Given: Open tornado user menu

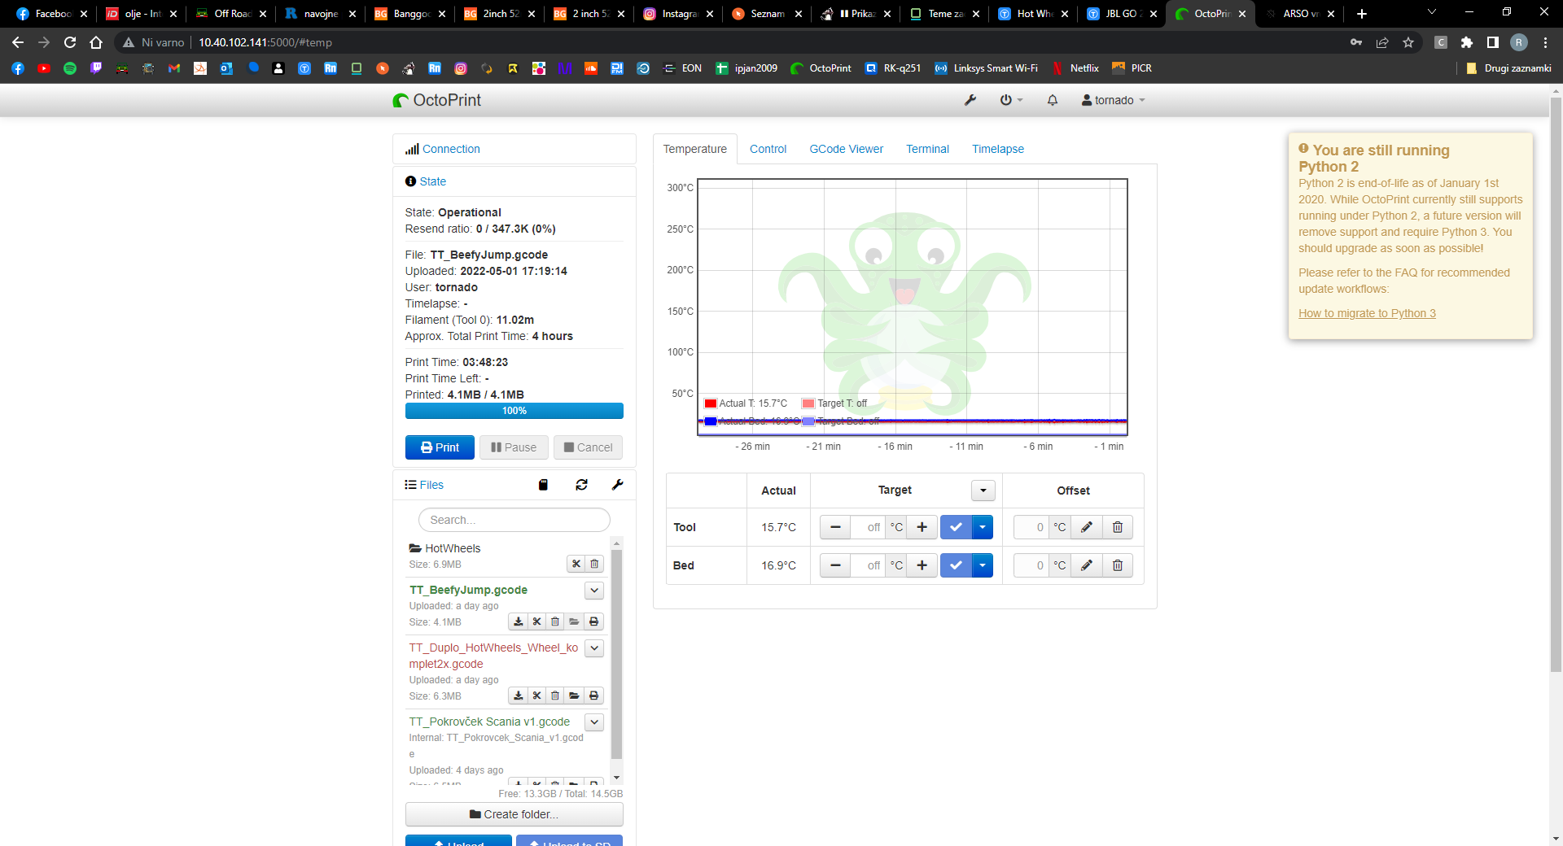Looking at the screenshot, I should click(x=1114, y=100).
